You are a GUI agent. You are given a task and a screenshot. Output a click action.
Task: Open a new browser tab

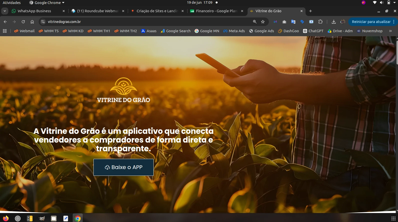pyautogui.click(x=311, y=11)
